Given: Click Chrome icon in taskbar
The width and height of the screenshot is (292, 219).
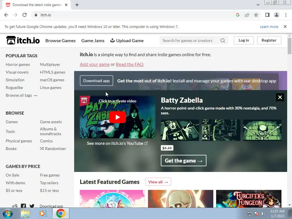Looking at the screenshot, I should click(60, 213).
